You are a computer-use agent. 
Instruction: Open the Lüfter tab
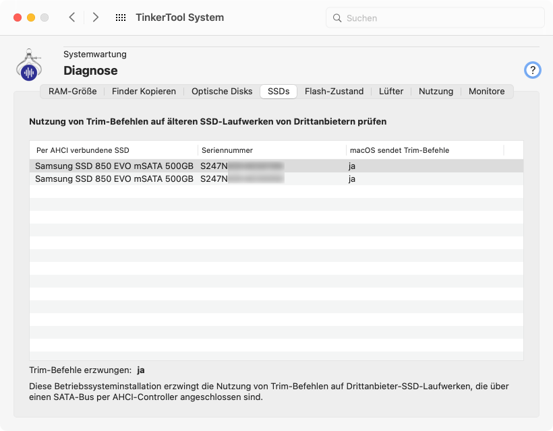point(390,91)
